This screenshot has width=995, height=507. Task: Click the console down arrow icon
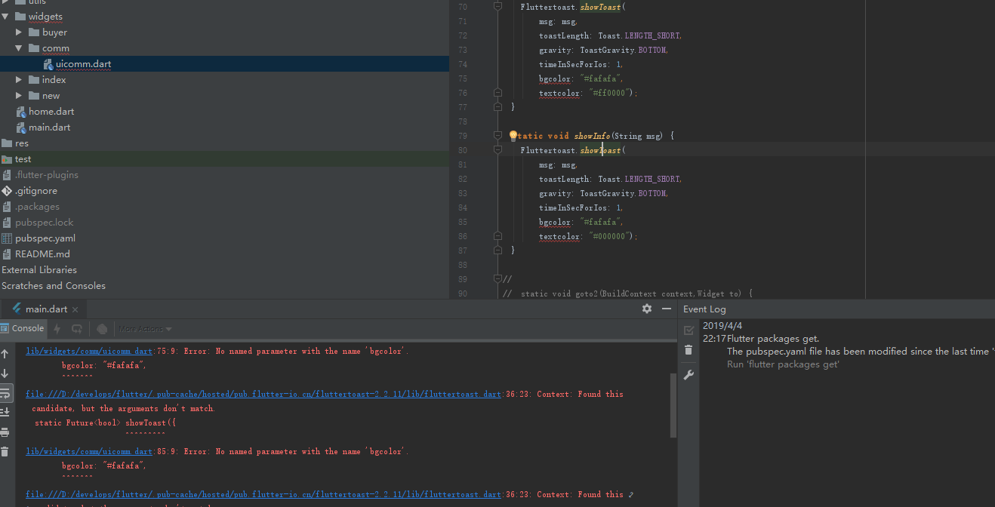(5, 373)
